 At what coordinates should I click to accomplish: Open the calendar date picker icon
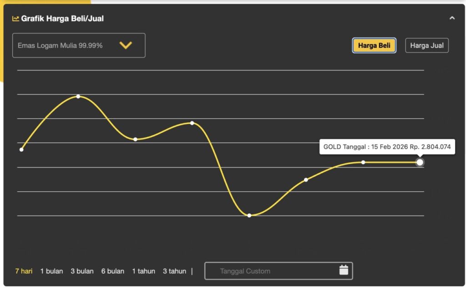click(x=344, y=270)
